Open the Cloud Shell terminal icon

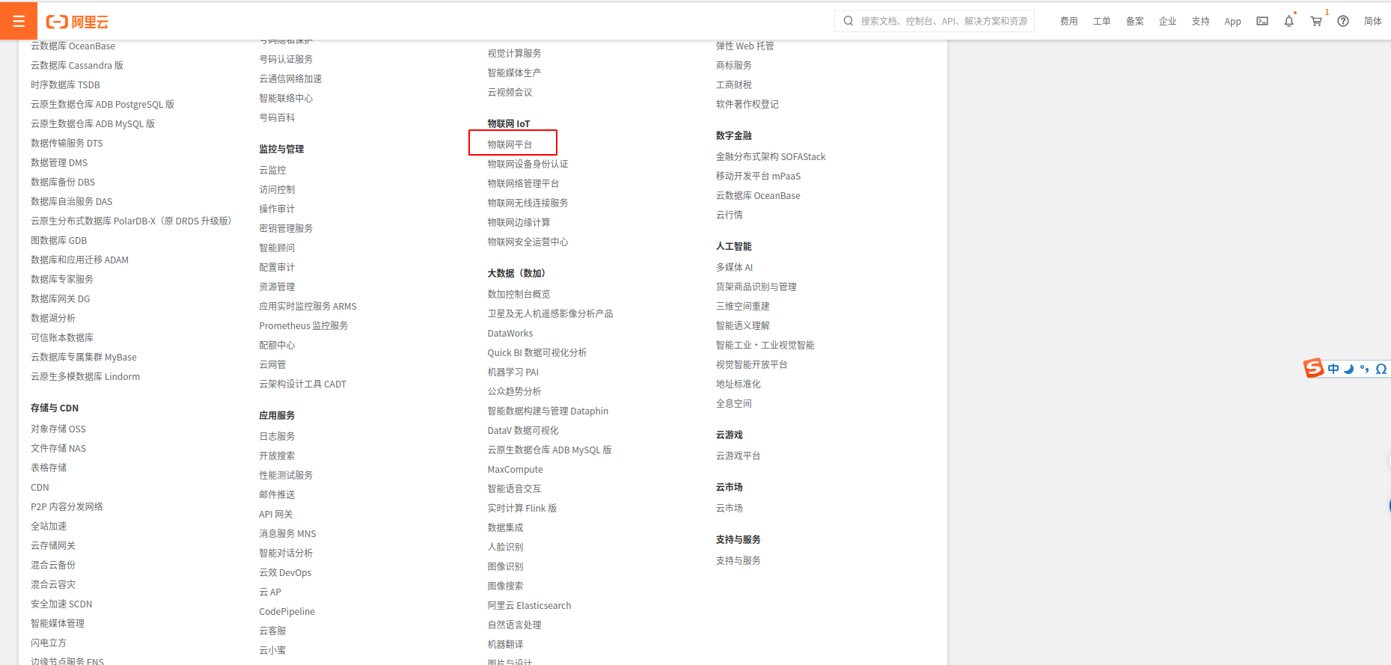tap(1262, 21)
